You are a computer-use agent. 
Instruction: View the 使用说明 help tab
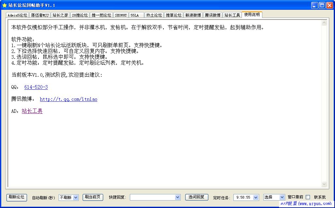(x=252, y=15)
